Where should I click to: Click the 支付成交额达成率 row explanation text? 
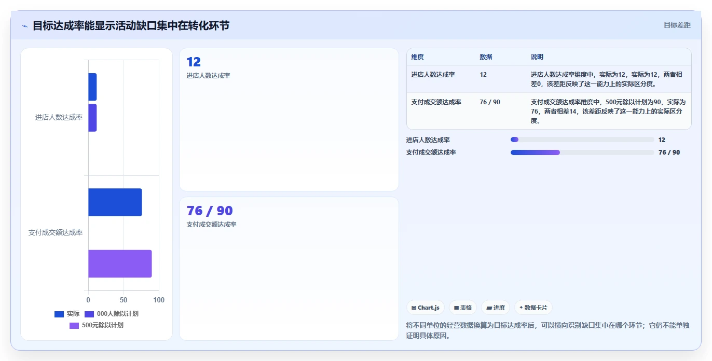(608, 111)
